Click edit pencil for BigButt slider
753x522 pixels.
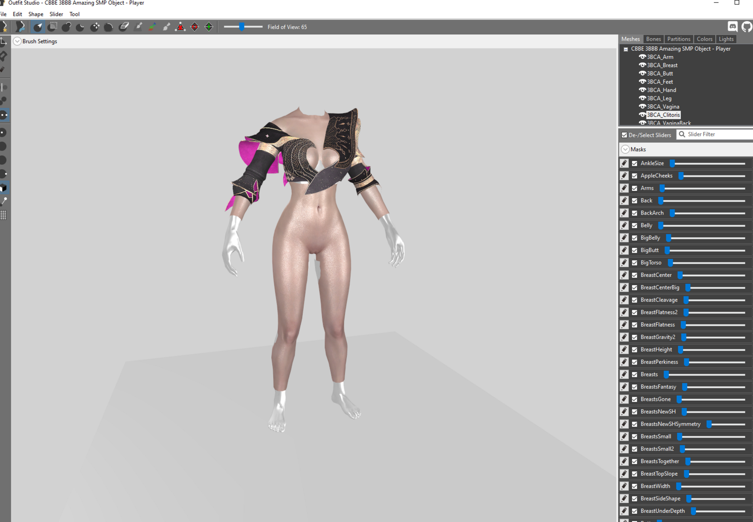(x=624, y=250)
